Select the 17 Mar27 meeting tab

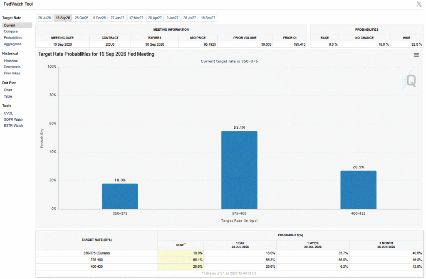[x=136, y=18]
